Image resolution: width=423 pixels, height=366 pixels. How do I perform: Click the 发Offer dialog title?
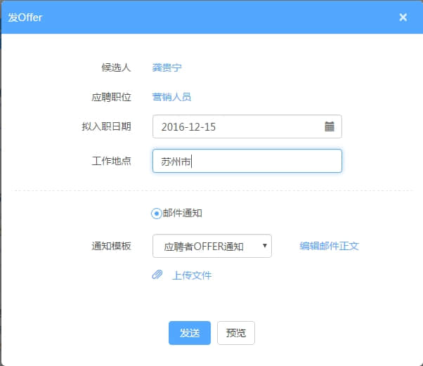coord(25,18)
